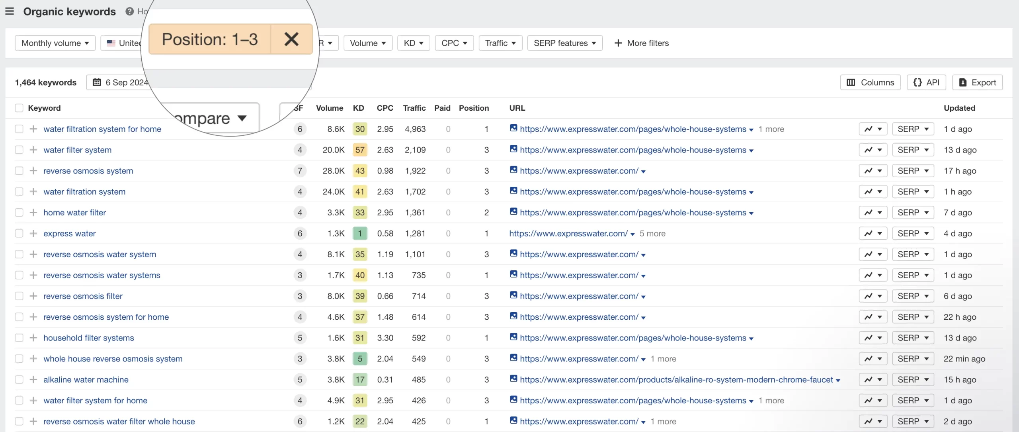1019x432 pixels.
Task: Click the help question mark icon
Action: [x=129, y=12]
